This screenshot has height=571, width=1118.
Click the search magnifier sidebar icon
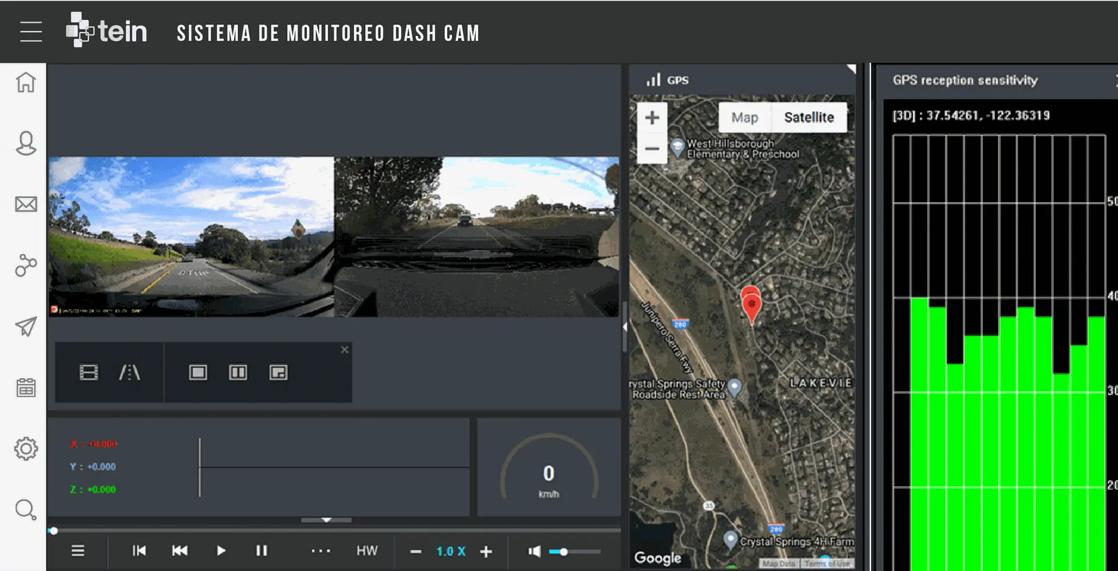(x=26, y=510)
